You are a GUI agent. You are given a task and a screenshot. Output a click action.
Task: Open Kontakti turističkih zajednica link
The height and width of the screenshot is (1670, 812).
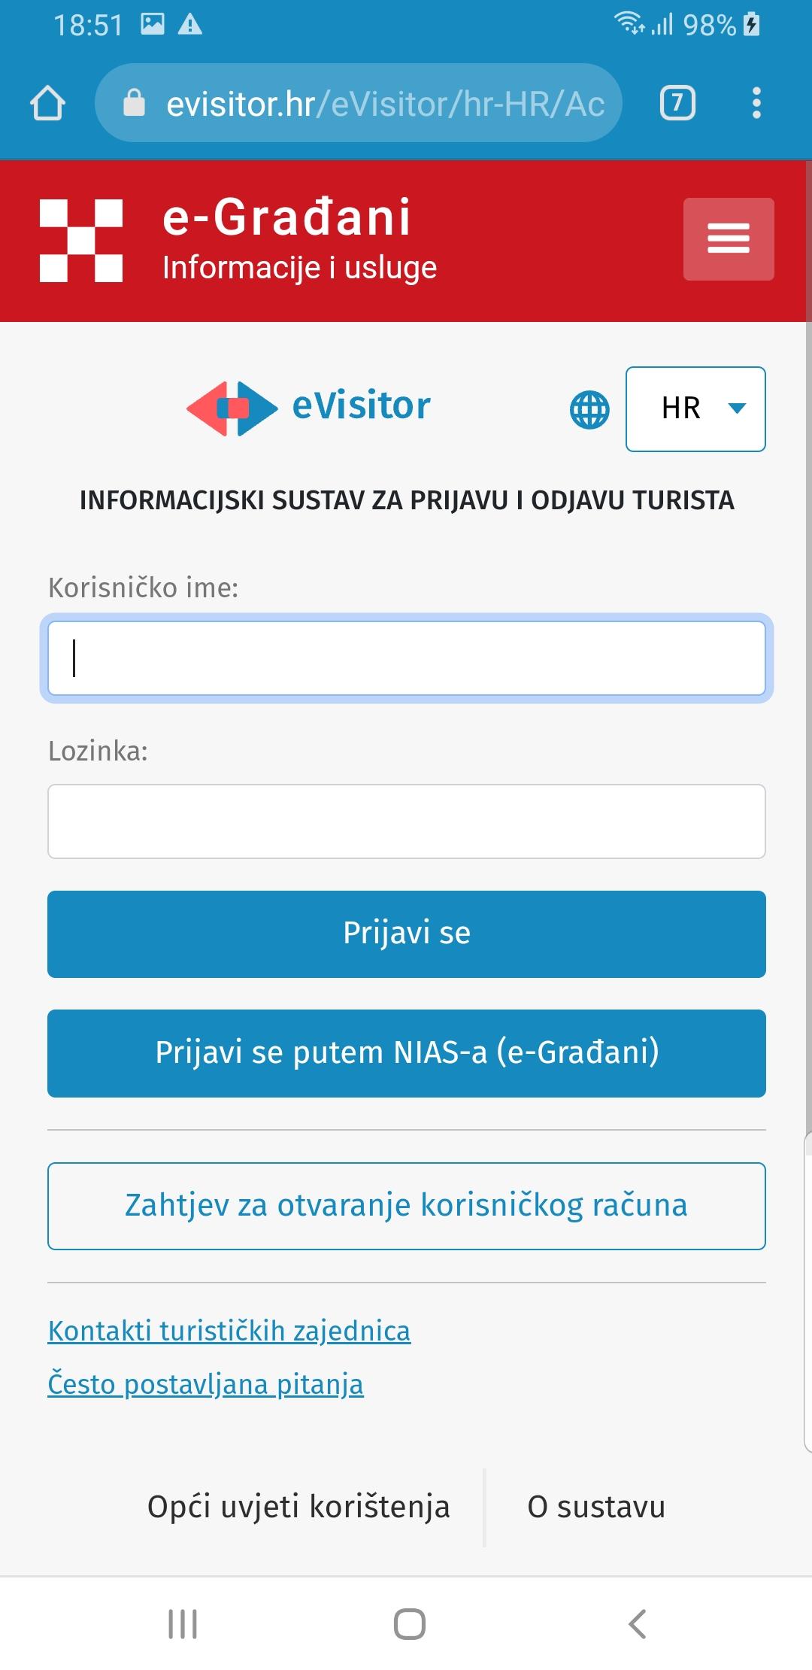click(x=229, y=1331)
